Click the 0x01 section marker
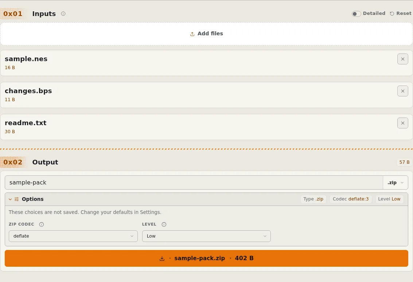 click(13, 14)
